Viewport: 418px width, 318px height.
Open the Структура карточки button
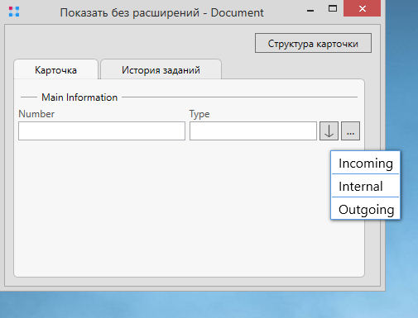pos(313,43)
